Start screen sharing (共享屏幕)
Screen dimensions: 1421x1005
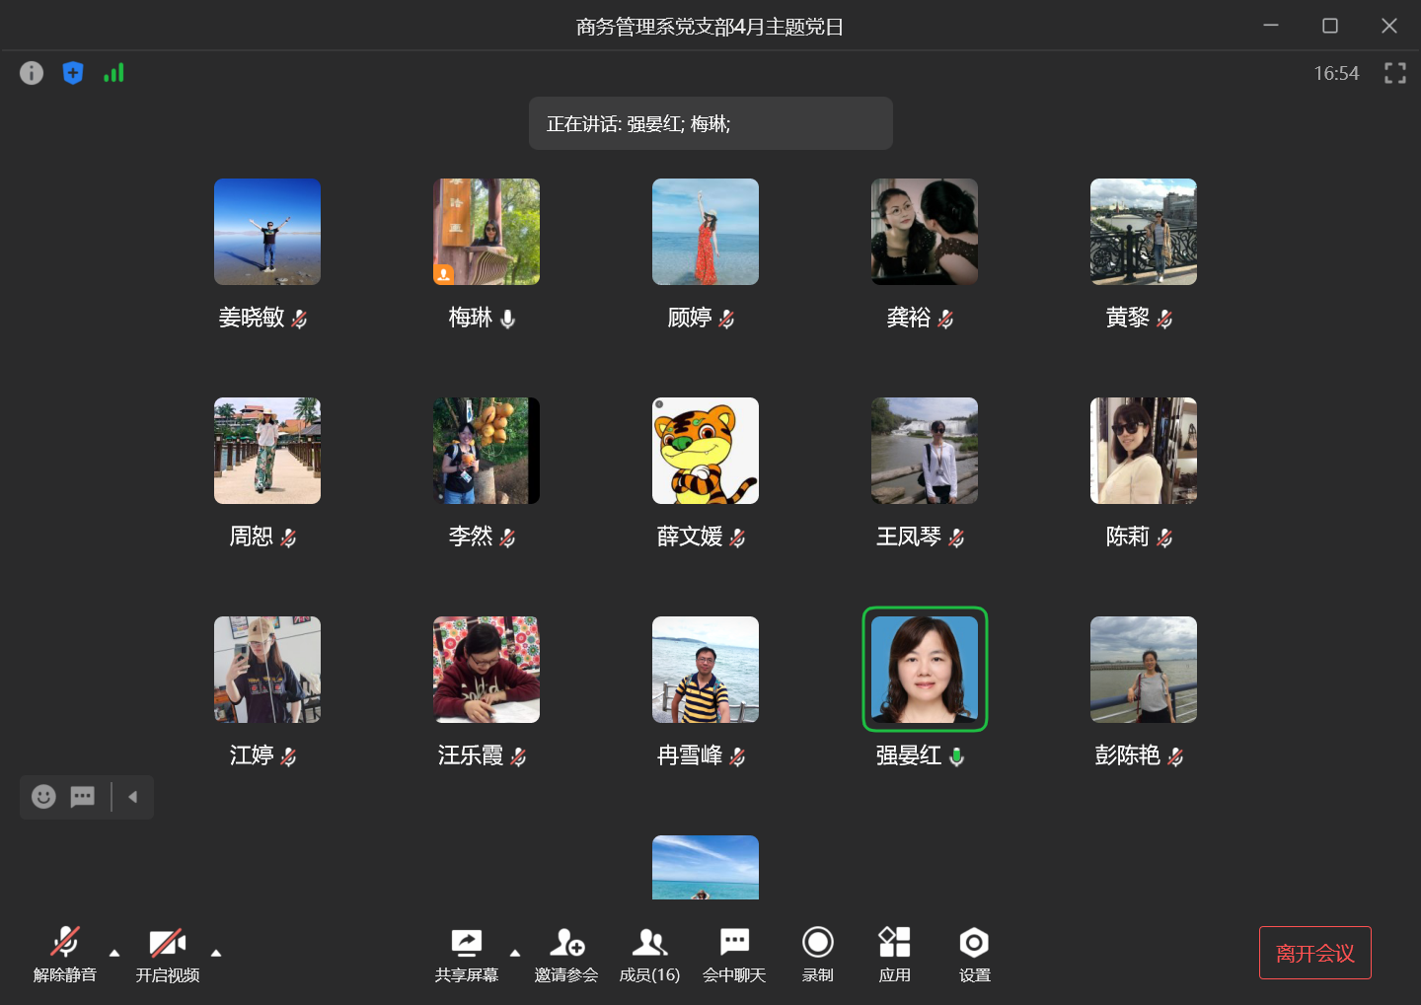467,955
